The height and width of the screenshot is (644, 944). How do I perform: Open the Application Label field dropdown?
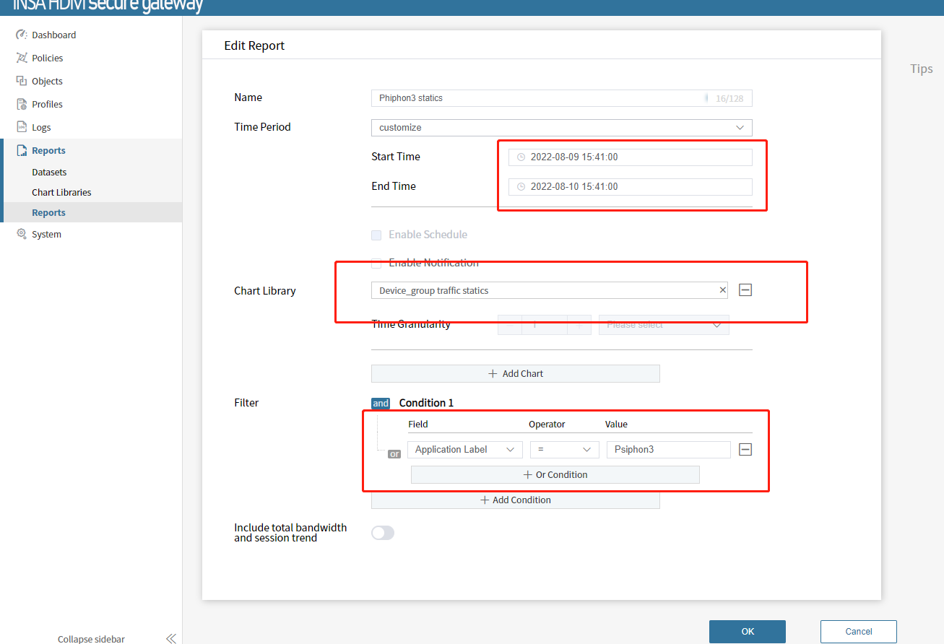point(464,450)
